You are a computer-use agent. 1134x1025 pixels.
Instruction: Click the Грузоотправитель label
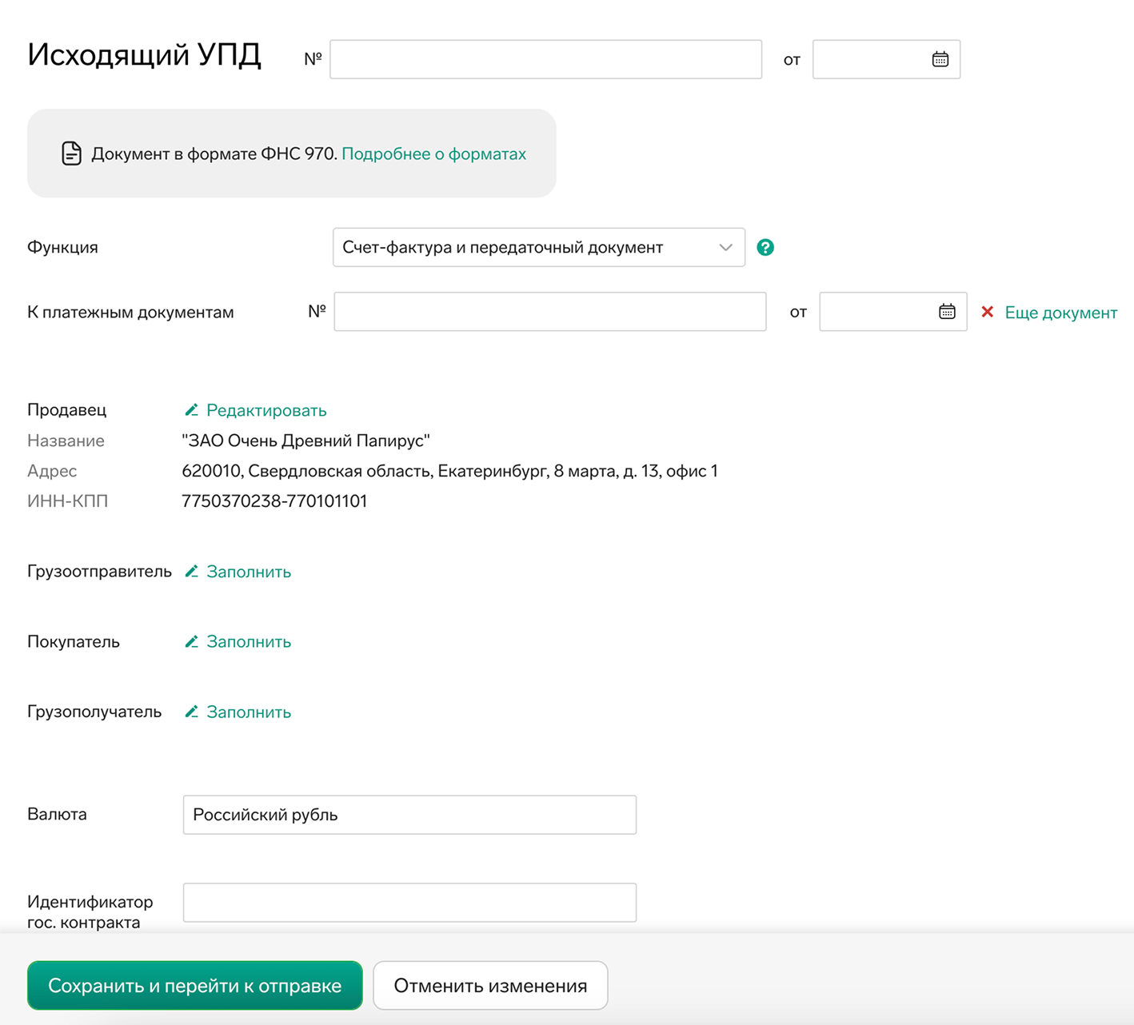click(99, 571)
